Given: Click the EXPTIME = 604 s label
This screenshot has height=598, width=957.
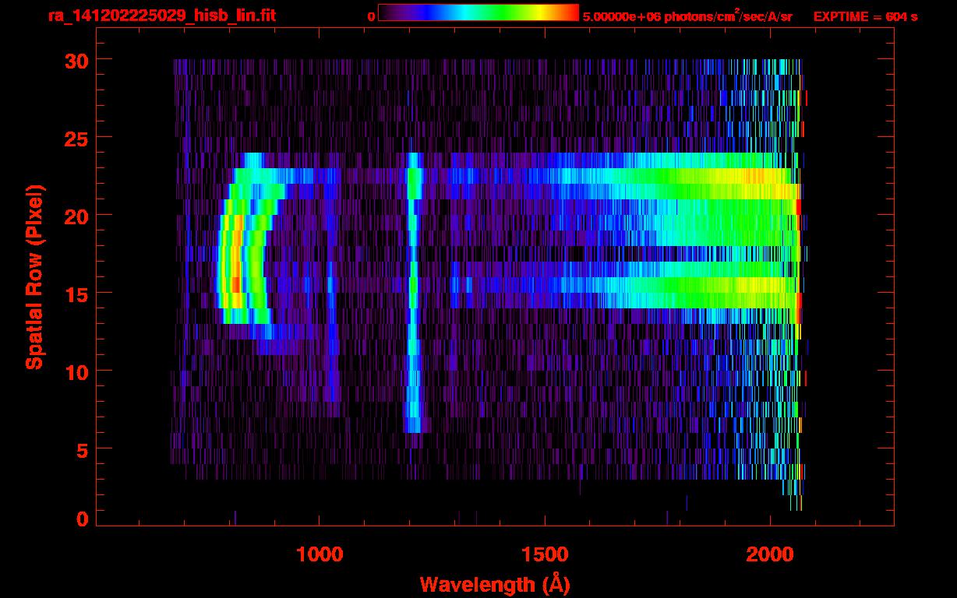Looking at the screenshot, I should pyautogui.click(x=865, y=16).
